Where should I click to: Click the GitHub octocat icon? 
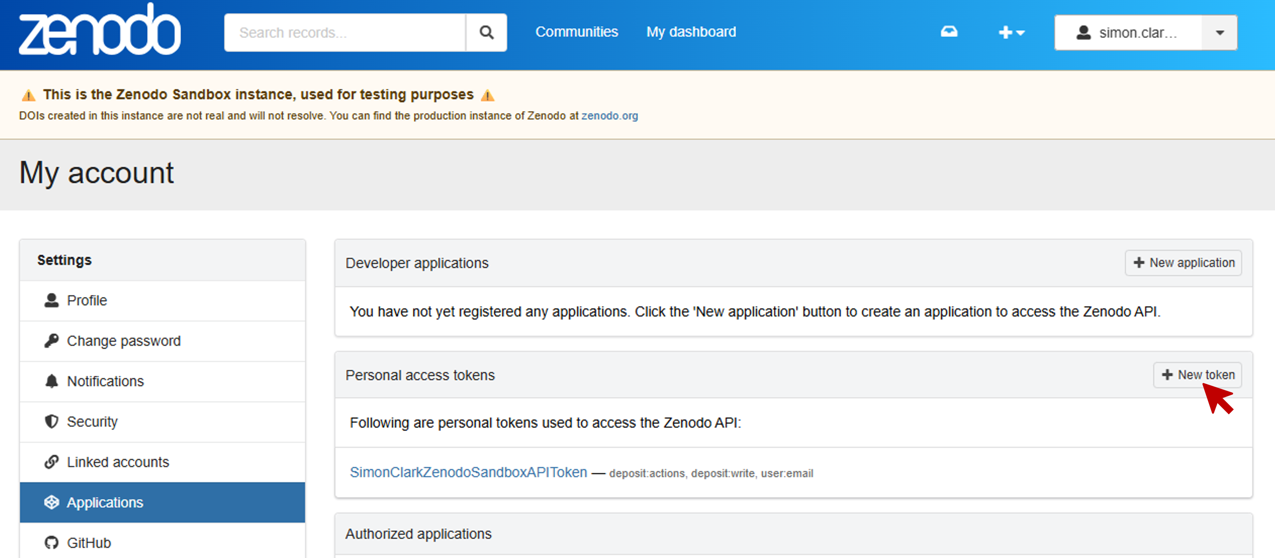pyautogui.click(x=52, y=543)
